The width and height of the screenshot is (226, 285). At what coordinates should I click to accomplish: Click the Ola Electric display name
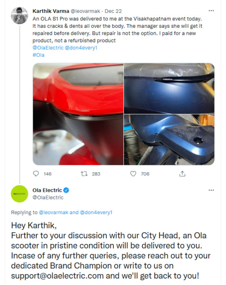47,190
